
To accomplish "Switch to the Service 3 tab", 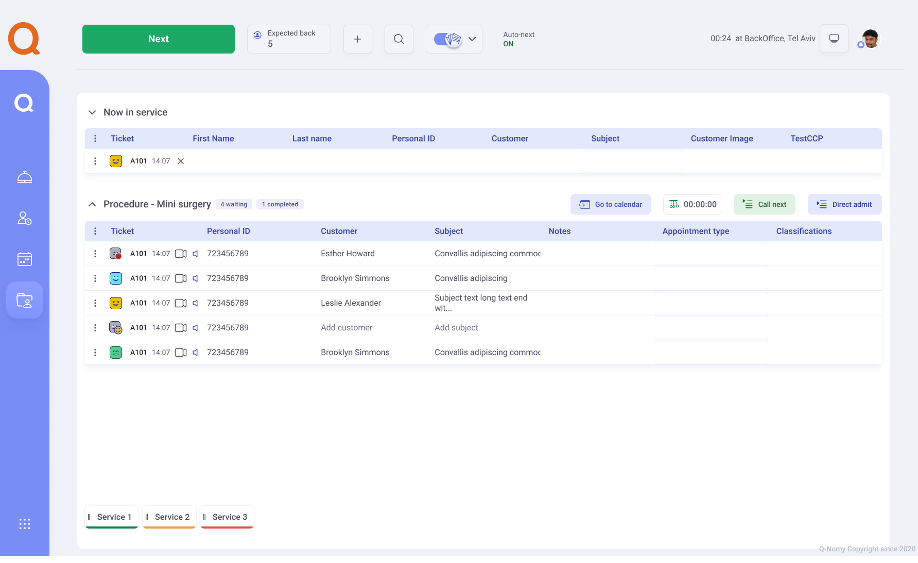I will coord(227,517).
